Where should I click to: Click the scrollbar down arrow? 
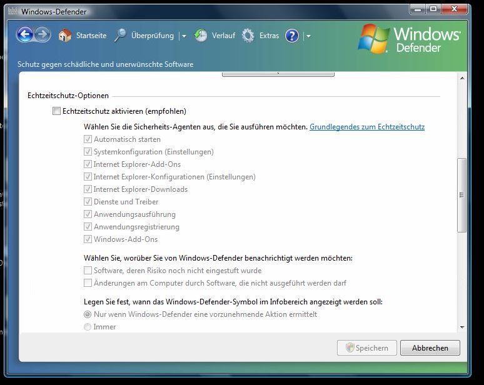(x=462, y=327)
